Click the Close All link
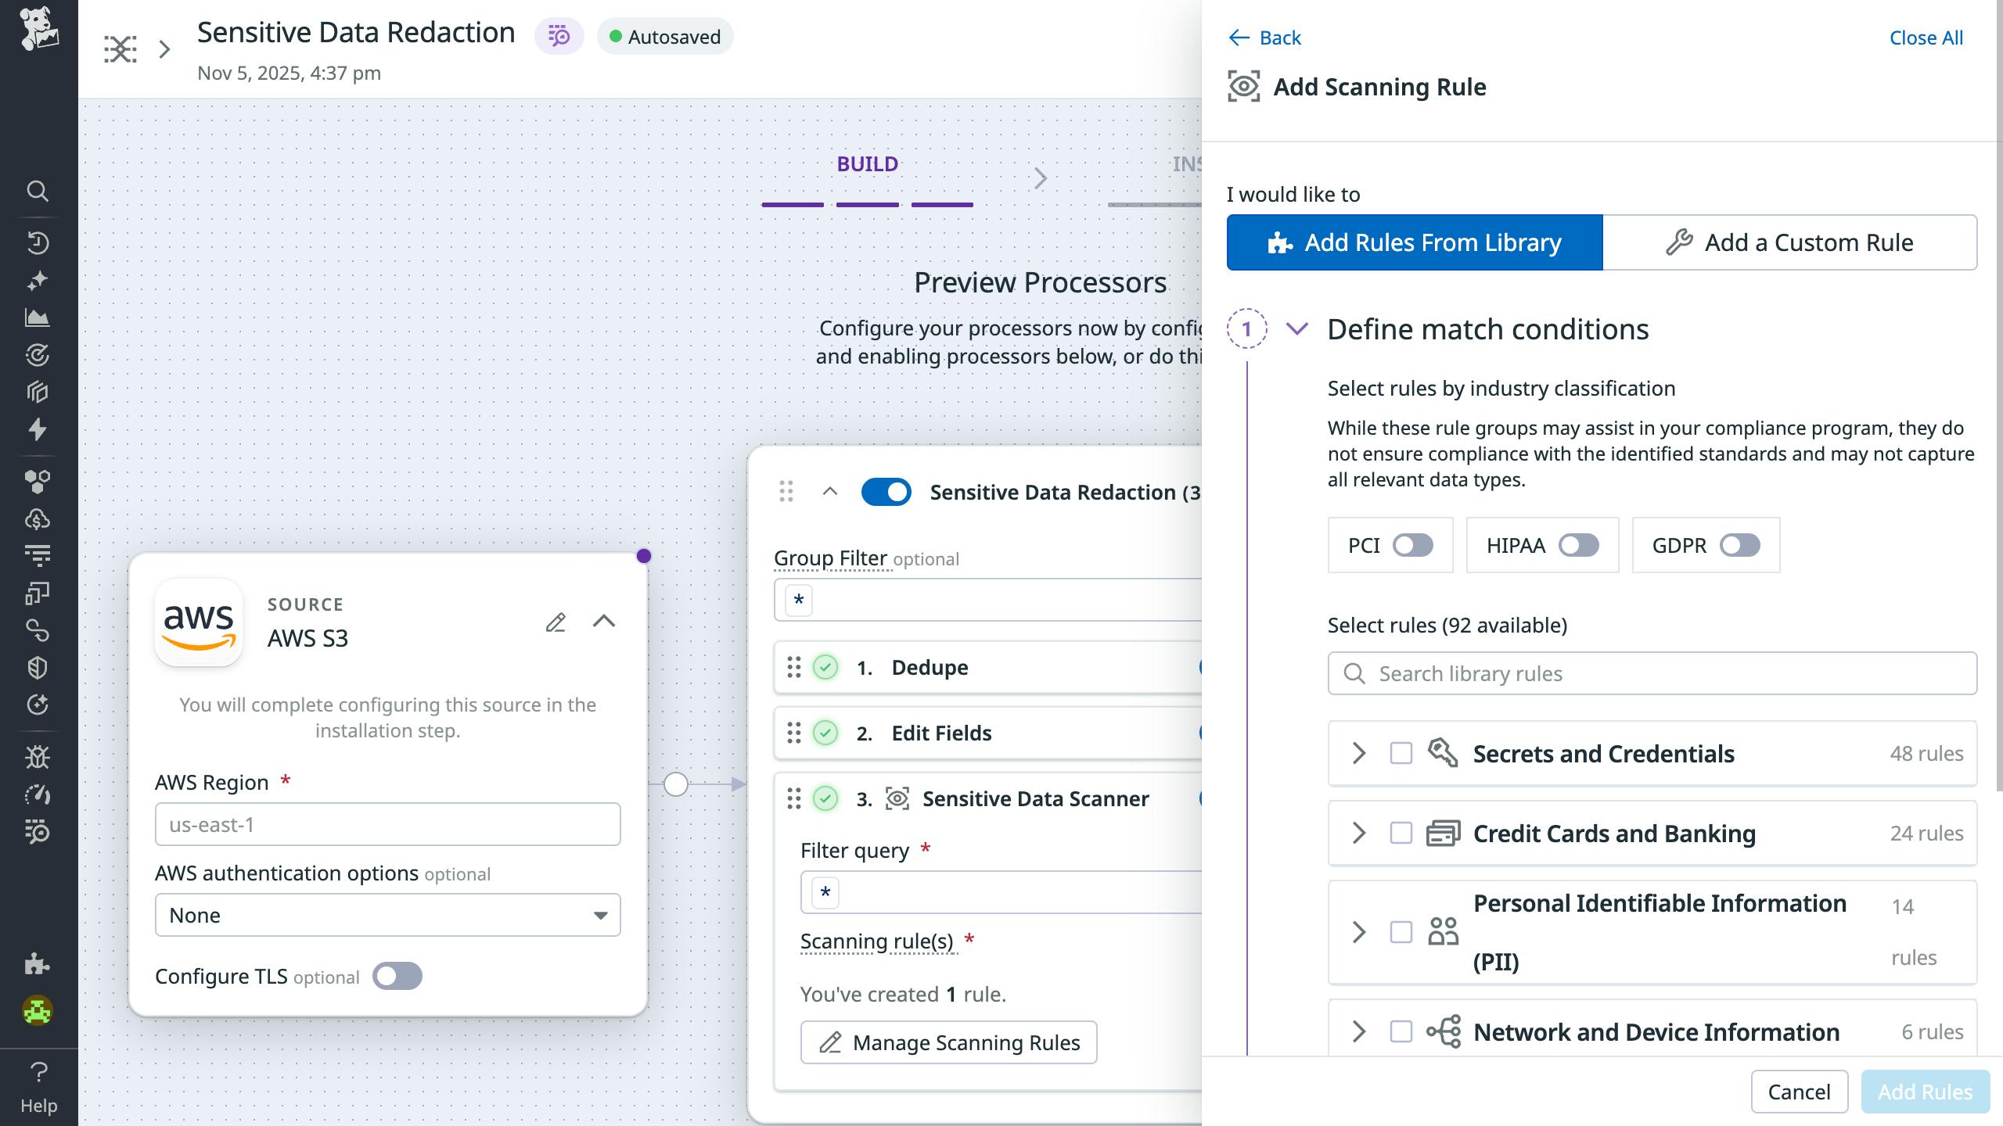2003x1126 pixels. point(1926,37)
